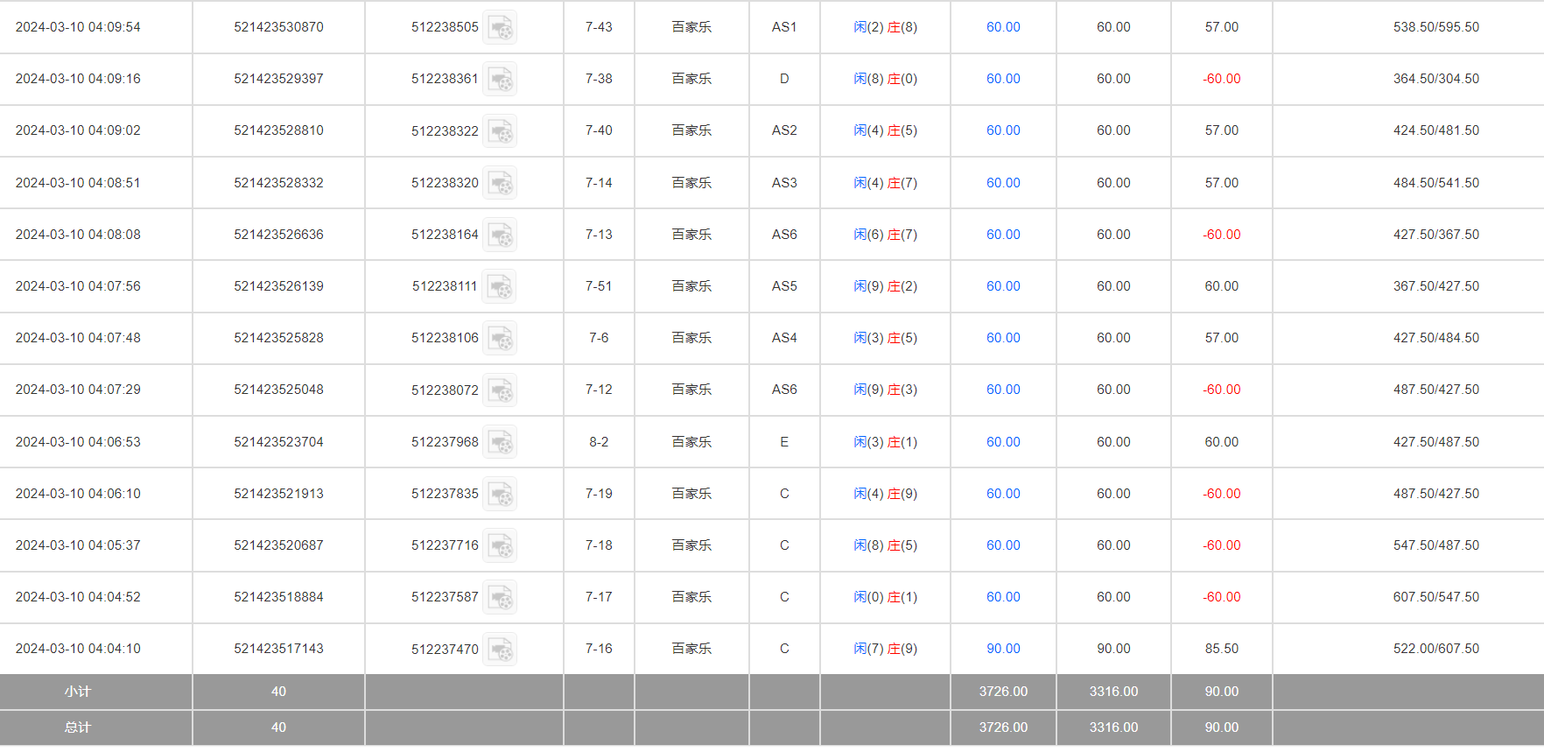Click game number 512237470
1544x752 pixels.
pos(445,649)
